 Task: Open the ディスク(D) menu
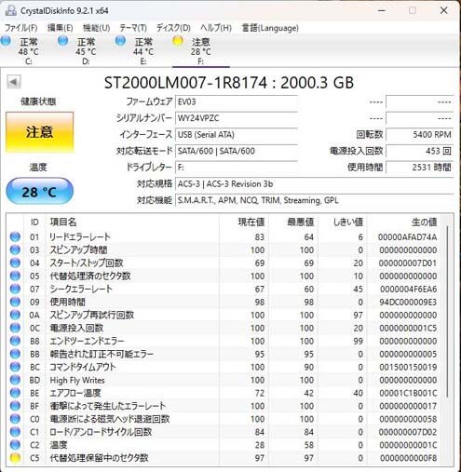click(x=173, y=28)
